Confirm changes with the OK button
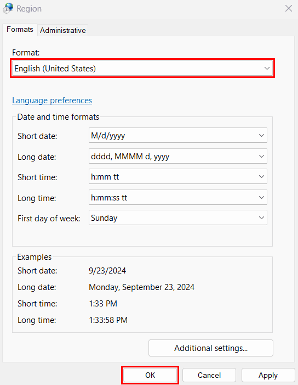The width and height of the screenshot is (298, 385). pyautogui.click(x=150, y=375)
